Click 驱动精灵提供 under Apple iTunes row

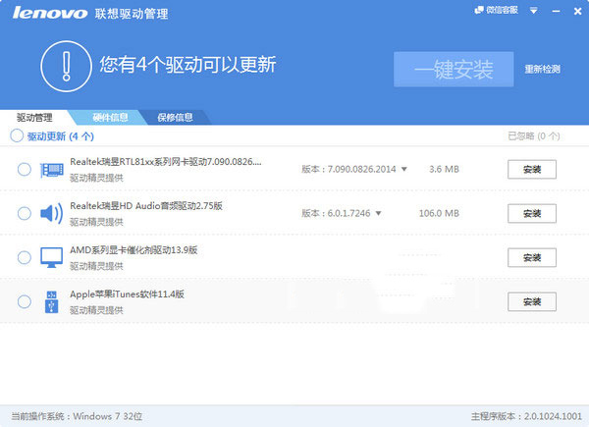tap(96, 310)
